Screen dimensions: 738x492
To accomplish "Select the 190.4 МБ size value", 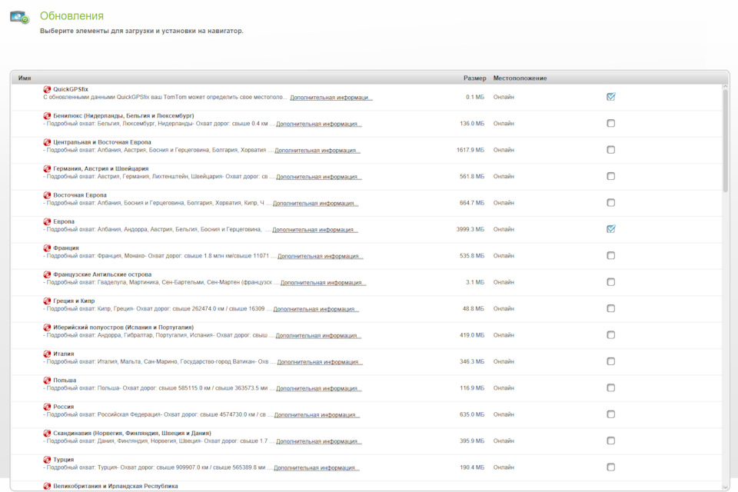I will [471, 467].
